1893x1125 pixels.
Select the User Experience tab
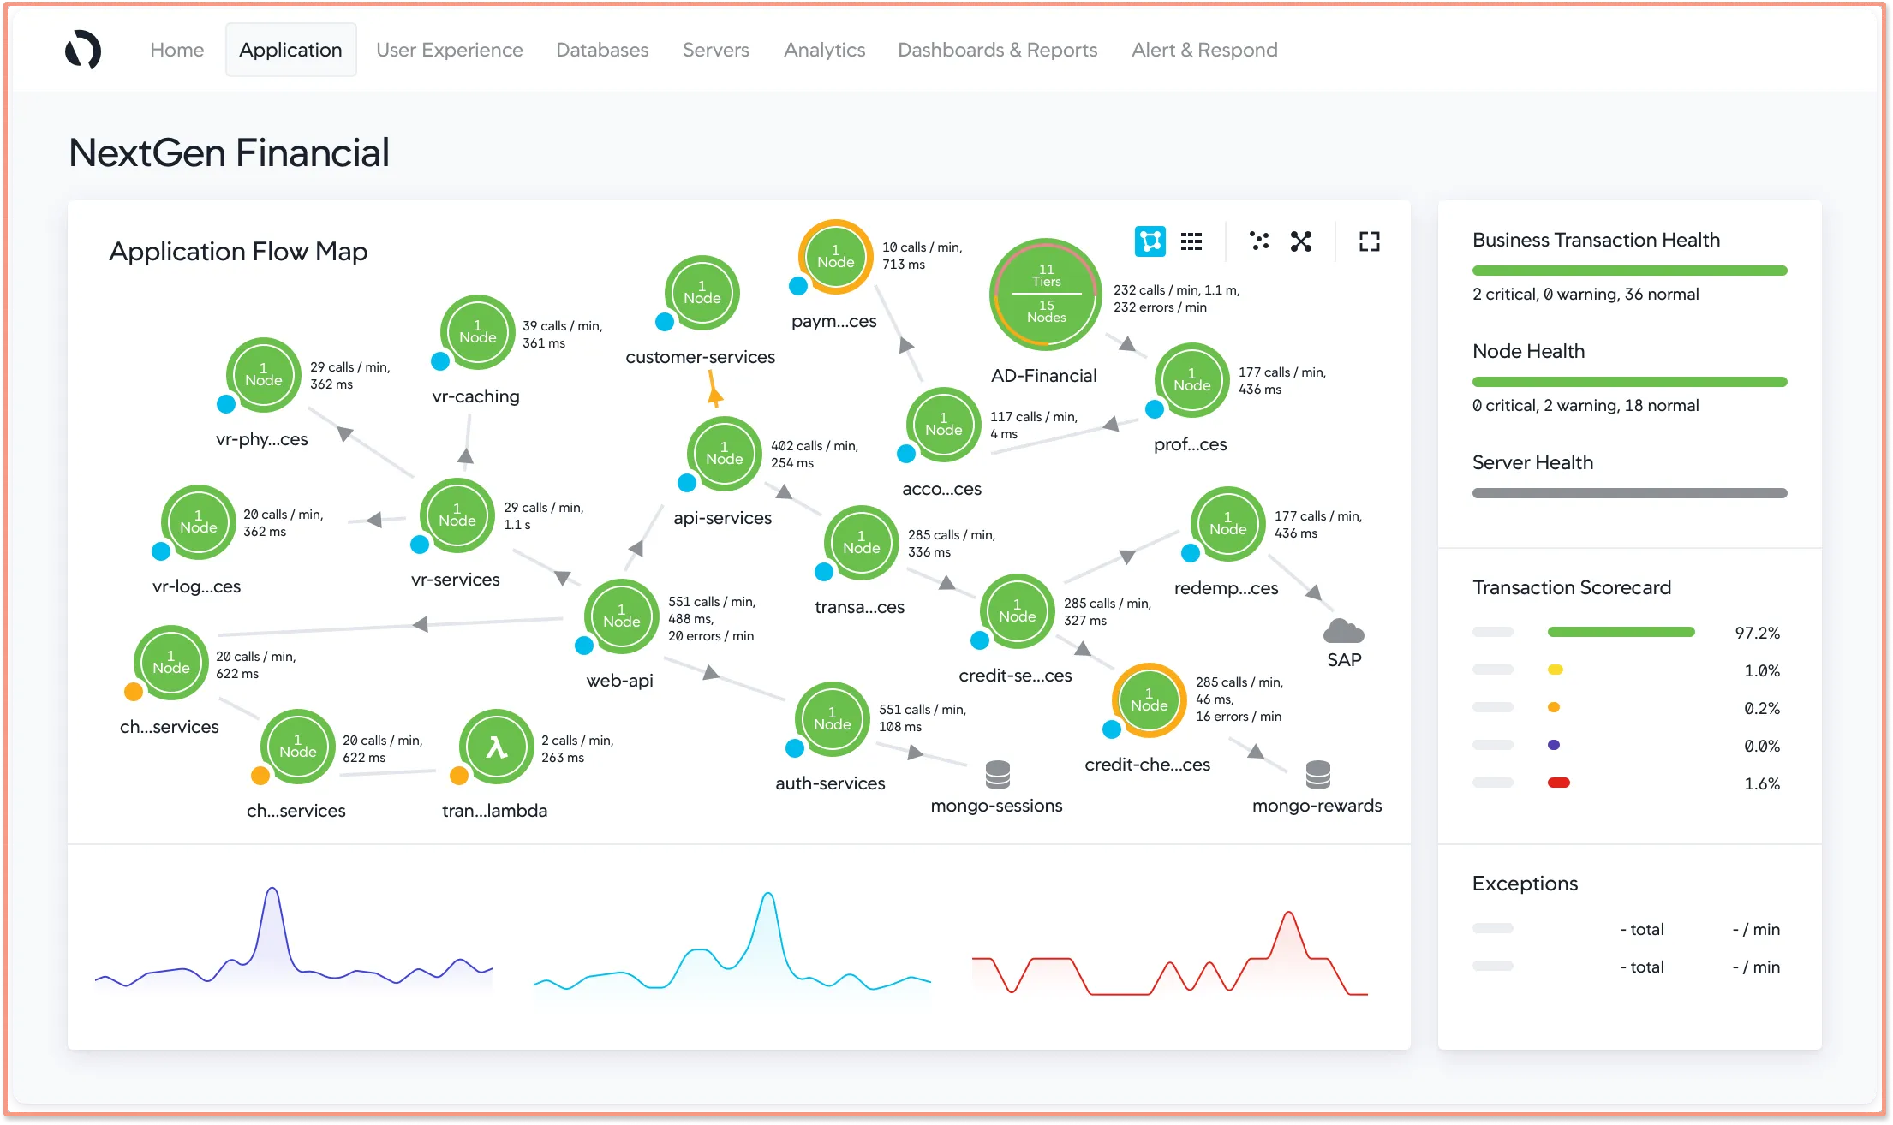447,50
